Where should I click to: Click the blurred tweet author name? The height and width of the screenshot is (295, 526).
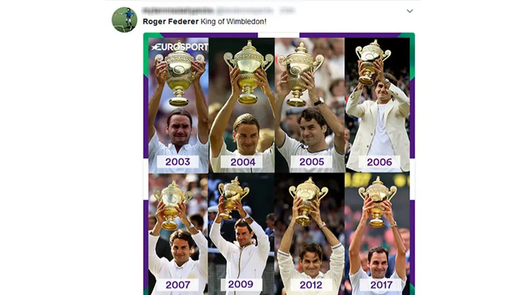(178, 11)
